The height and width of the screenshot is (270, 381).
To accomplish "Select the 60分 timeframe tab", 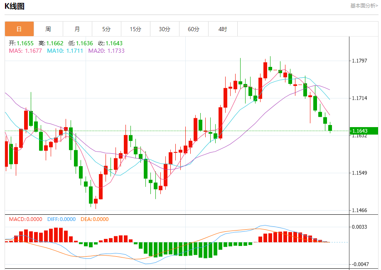I will coord(194,29).
